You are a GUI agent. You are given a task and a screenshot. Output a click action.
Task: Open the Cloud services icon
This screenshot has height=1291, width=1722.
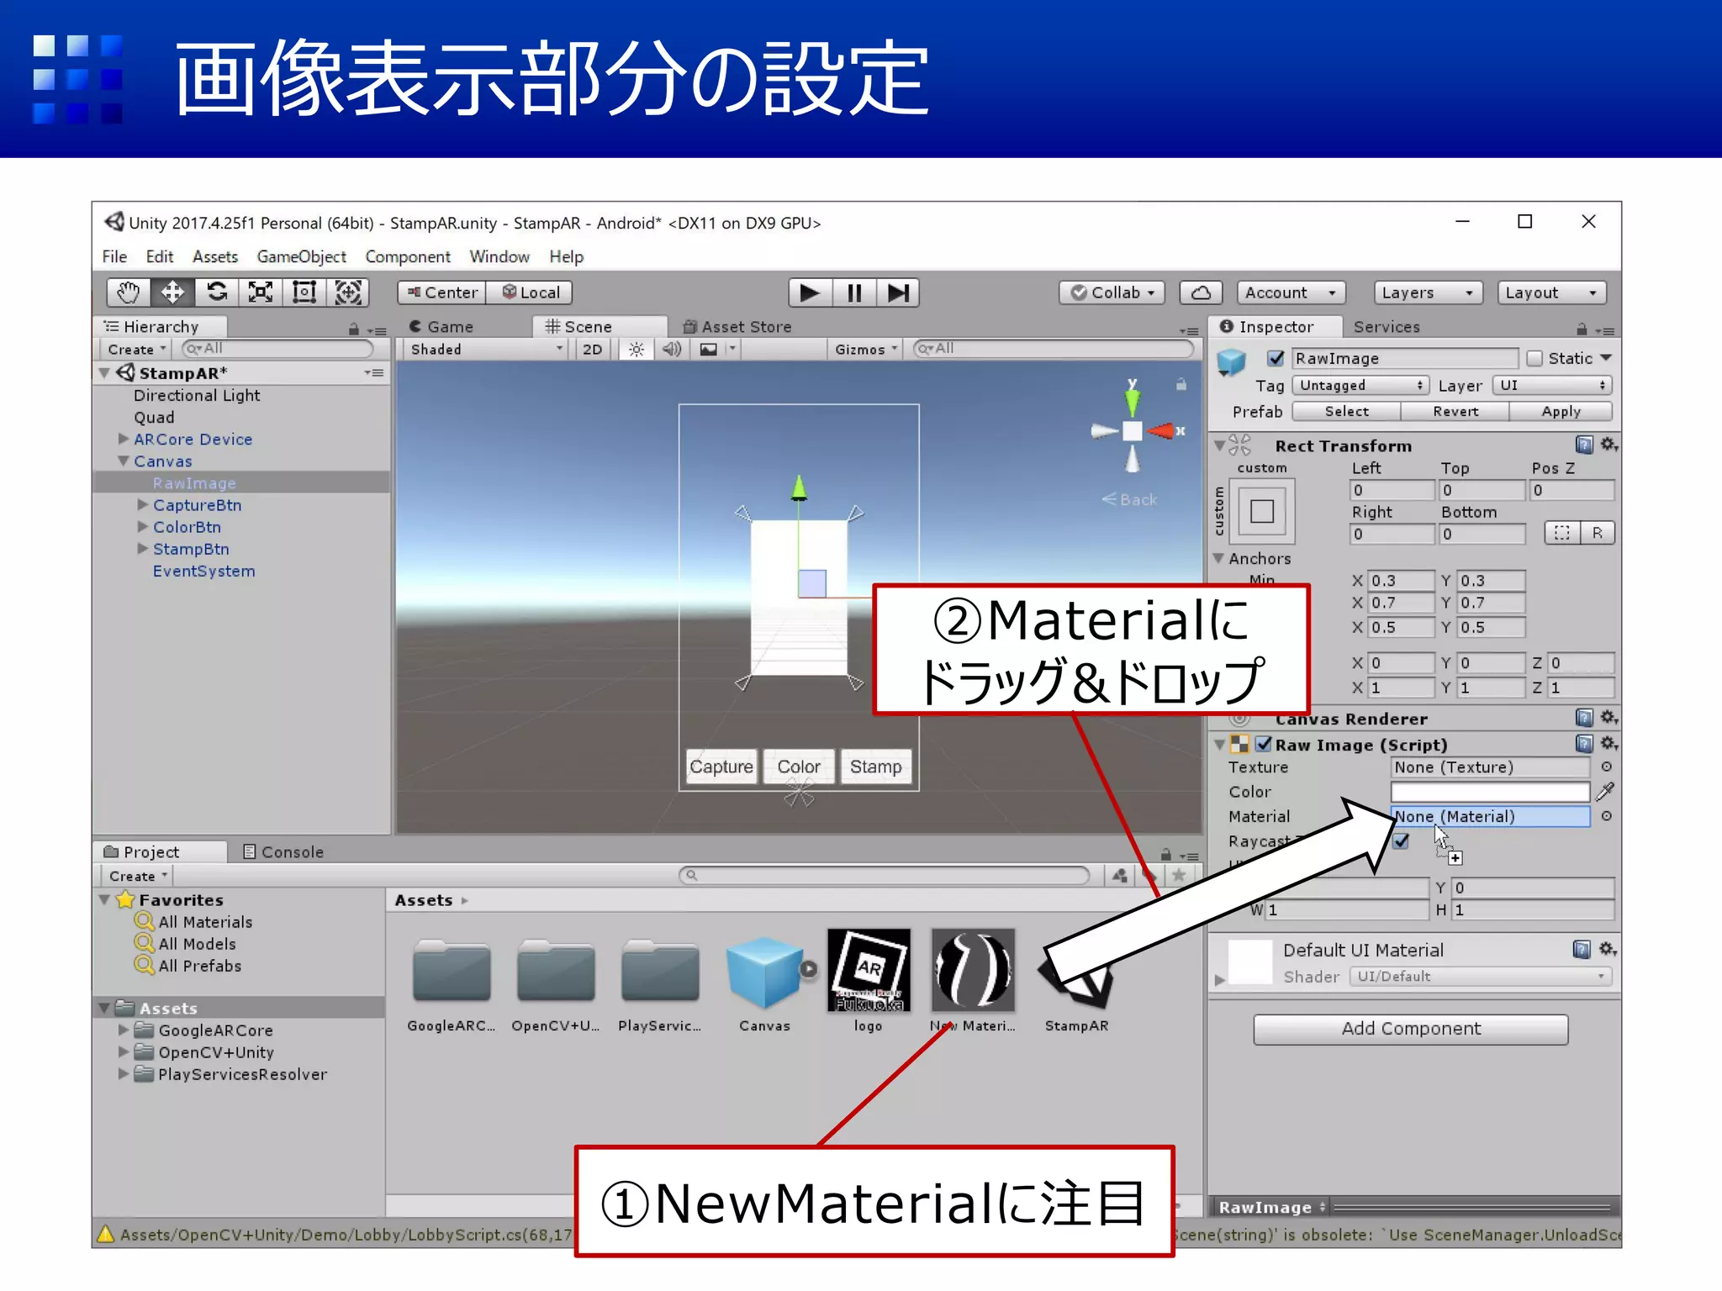(x=1201, y=292)
